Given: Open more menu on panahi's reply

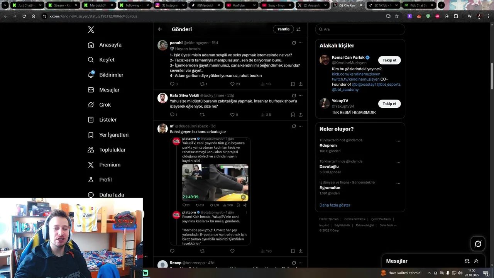Looking at the screenshot, I should click(x=301, y=43).
